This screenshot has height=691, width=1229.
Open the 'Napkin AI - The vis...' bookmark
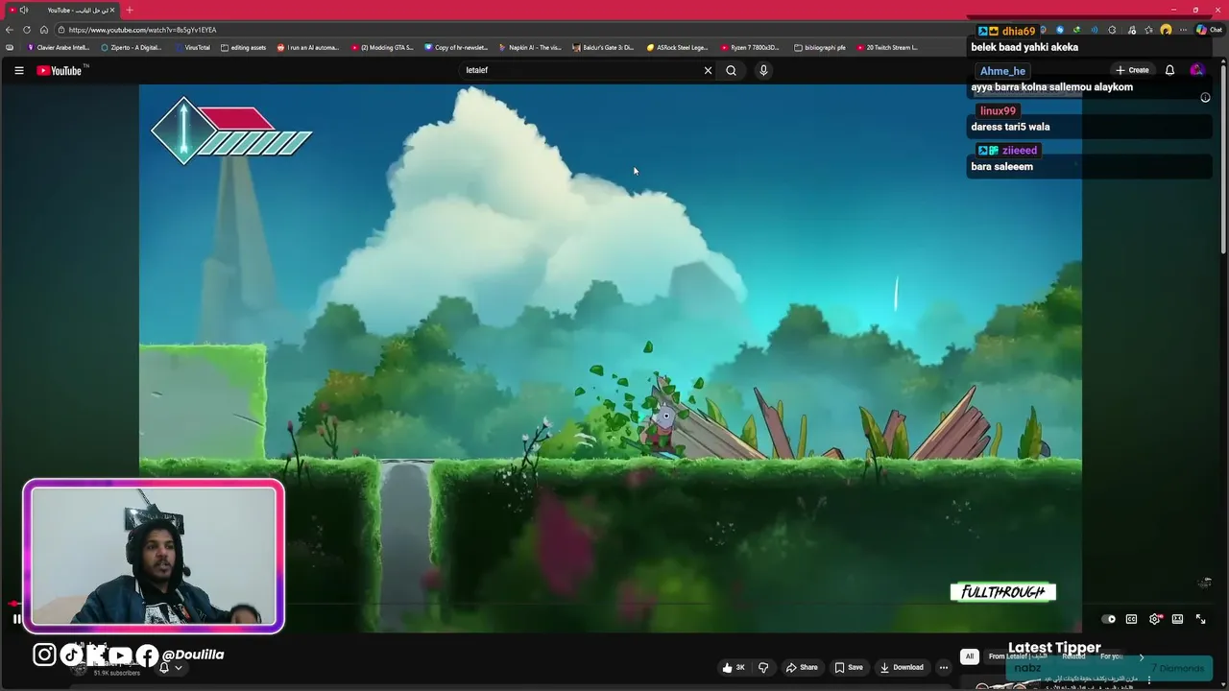tap(530, 47)
